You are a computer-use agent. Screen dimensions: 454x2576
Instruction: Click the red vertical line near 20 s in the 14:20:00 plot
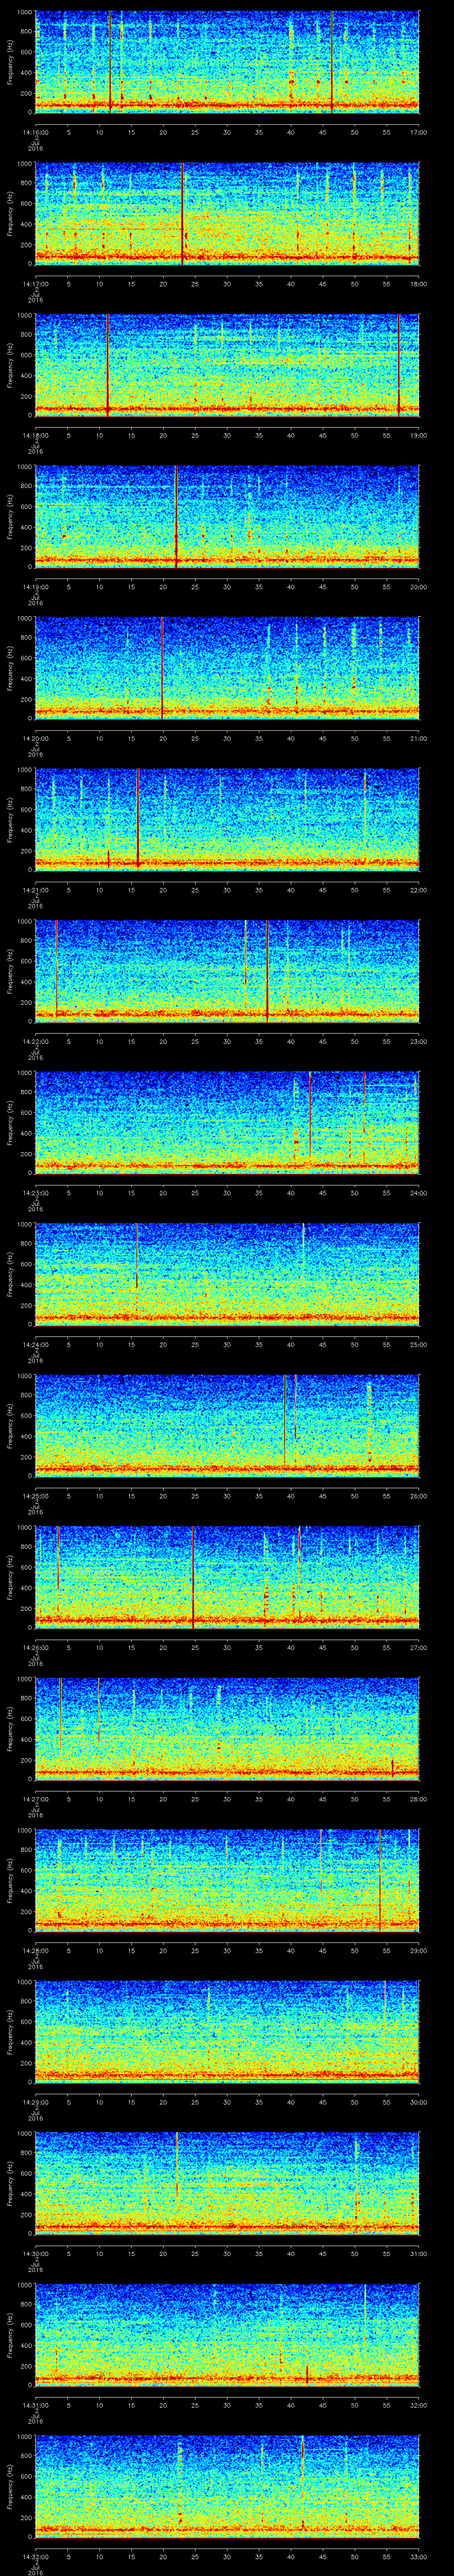pos(162,668)
